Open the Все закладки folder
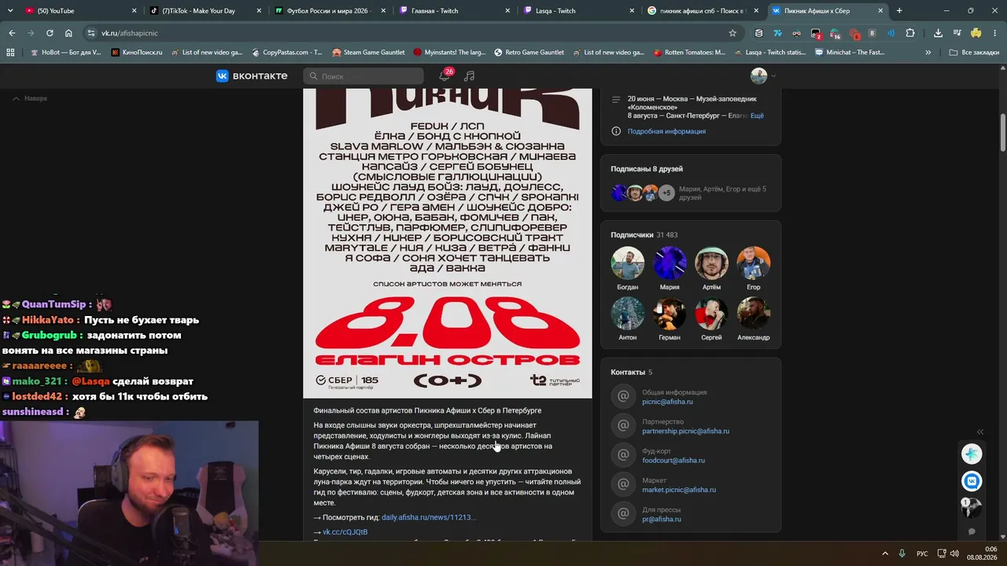This screenshot has width=1007, height=566. (x=974, y=53)
